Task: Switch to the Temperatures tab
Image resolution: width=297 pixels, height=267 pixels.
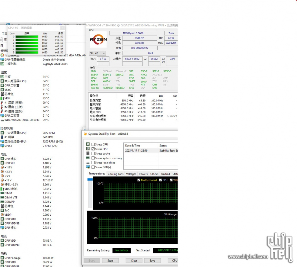Action: click(x=97, y=174)
